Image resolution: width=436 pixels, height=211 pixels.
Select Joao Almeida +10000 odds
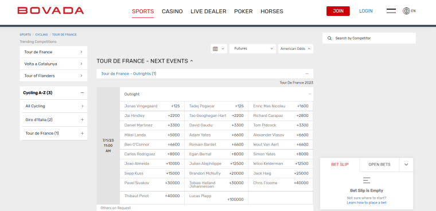coord(152,164)
